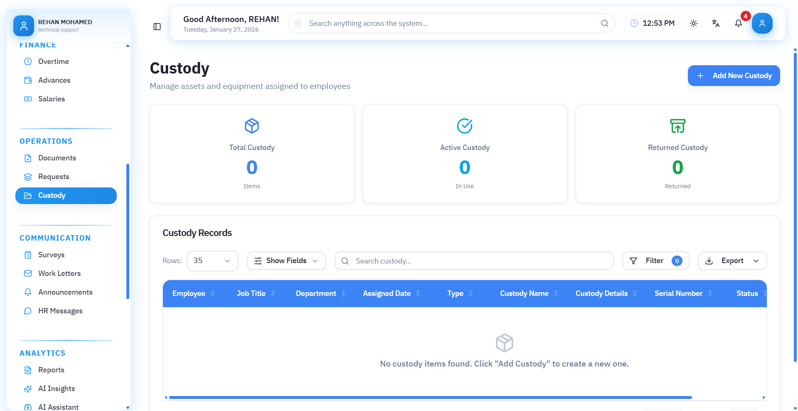Click the search magnifier icon in top bar
This screenshot has width=798, height=411.
click(604, 23)
